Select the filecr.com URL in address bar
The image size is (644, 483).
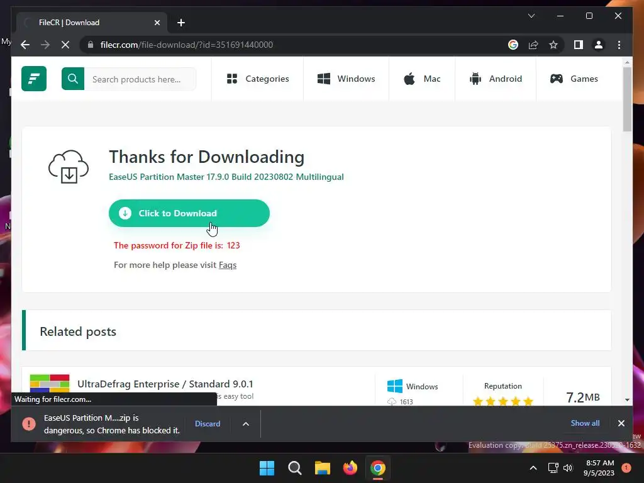point(186,45)
